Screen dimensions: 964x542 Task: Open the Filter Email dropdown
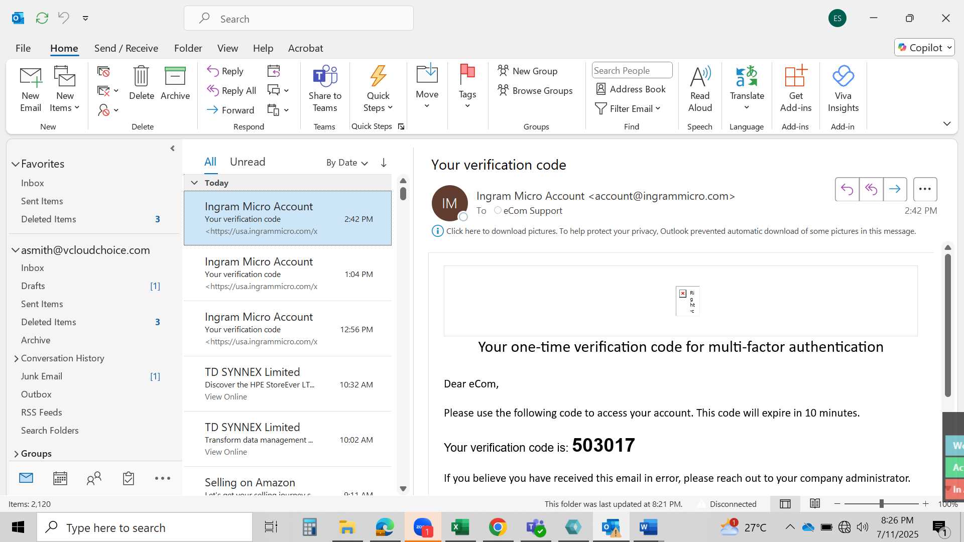628,109
